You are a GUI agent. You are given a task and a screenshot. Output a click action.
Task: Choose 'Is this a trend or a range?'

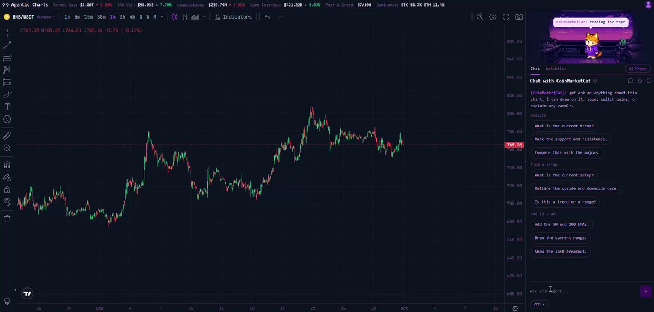pyautogui.click(x=565, y=202)
